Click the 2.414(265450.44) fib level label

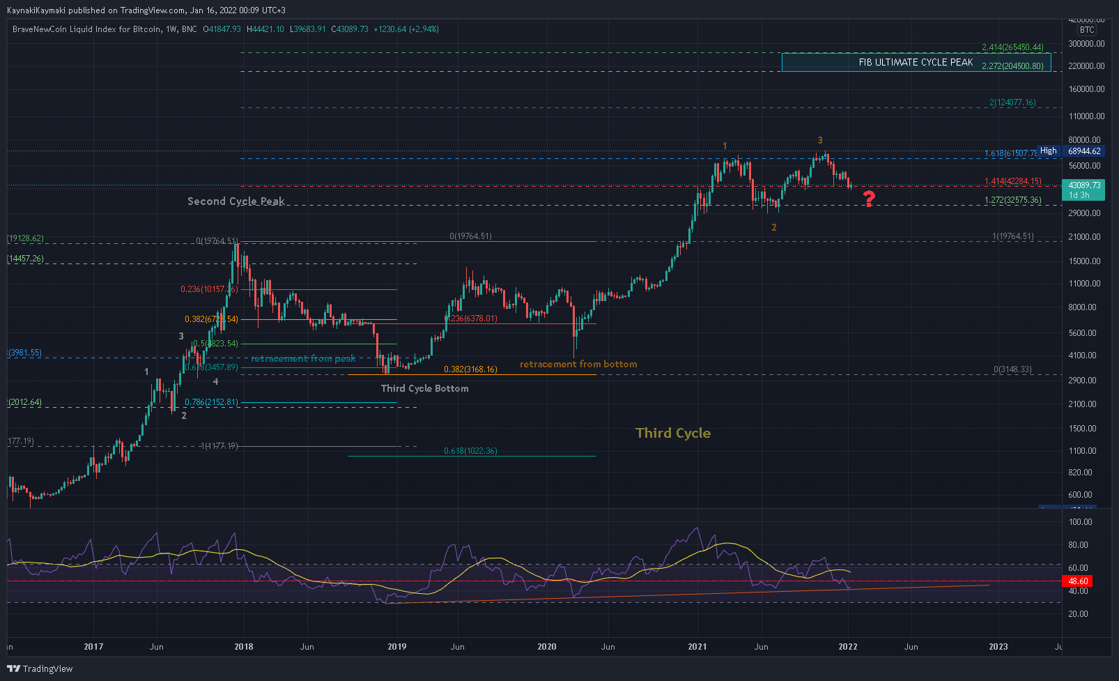pyautogui.click(x=1012, y=47)
